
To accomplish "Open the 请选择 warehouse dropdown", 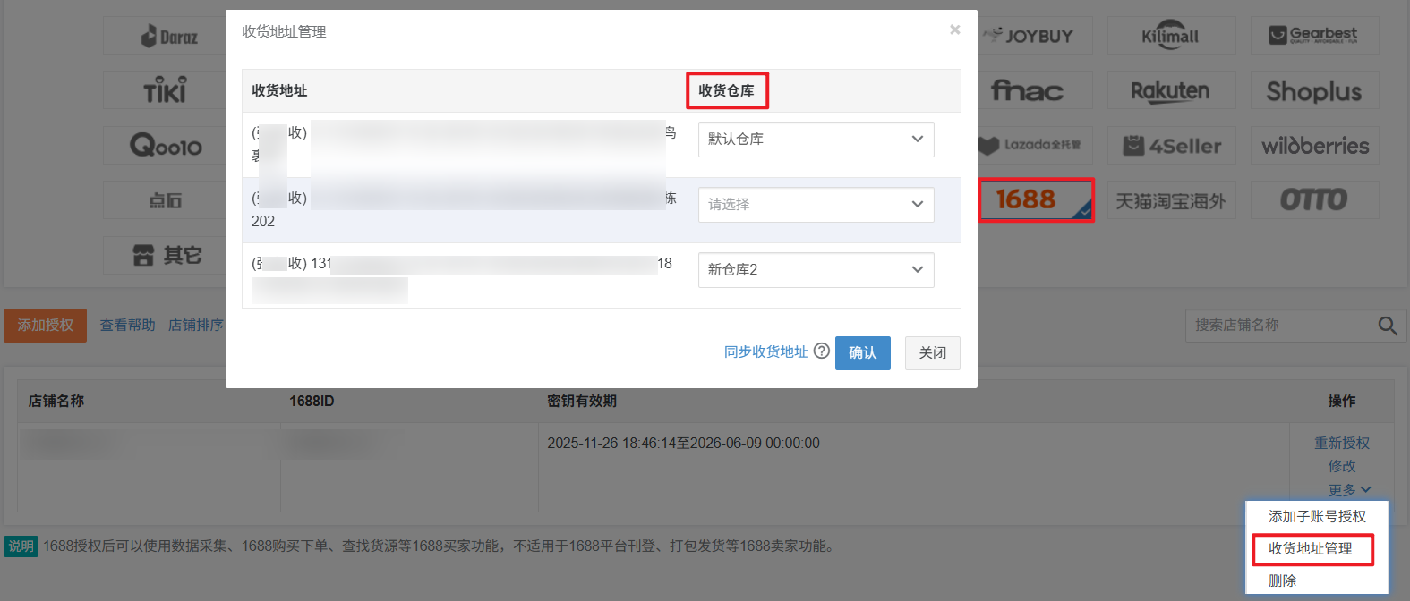I will coord(816,205).
